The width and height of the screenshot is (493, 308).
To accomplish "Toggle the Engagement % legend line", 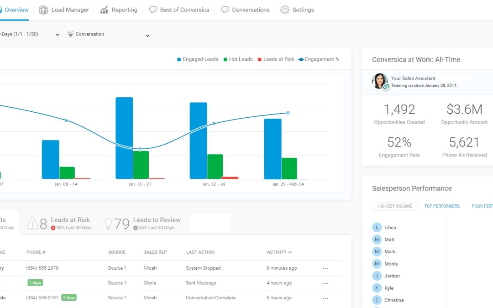I will 319,59.
